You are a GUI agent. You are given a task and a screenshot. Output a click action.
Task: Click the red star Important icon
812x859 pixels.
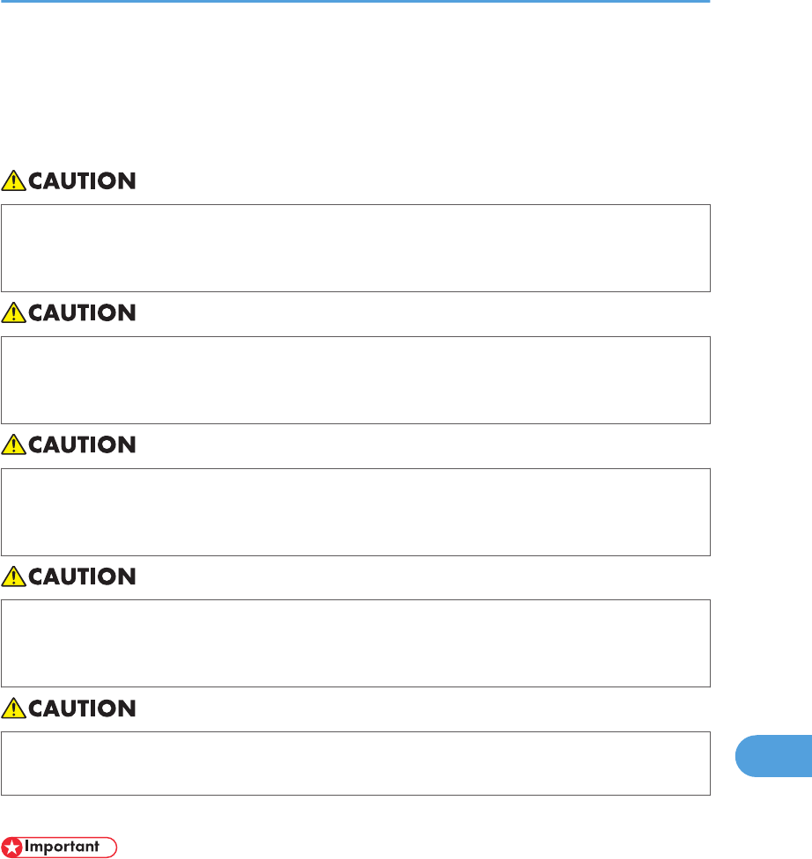(x=11, y=848)
